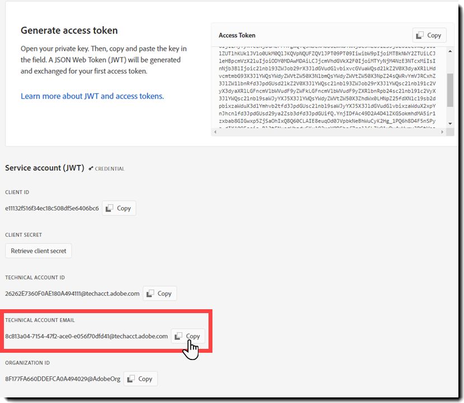Screen dimensions: 464x403
Task: Copy the Technical Account ID
Action: click(160, 294)
